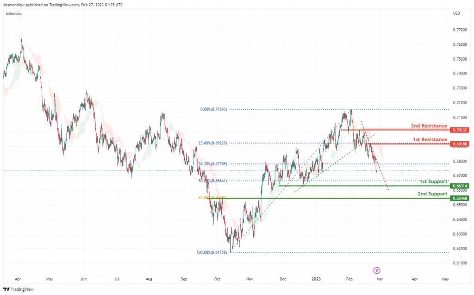
Task: Click the 0.77000 price axis value
Action: point(460,30)
